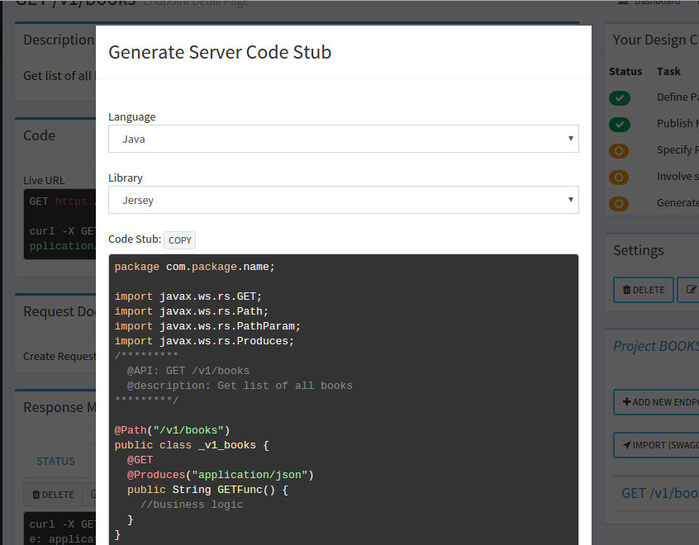This screenshot has width=699, height=545.
Task: Open the Language dropdown showing Java
Action: click(343, 139)
